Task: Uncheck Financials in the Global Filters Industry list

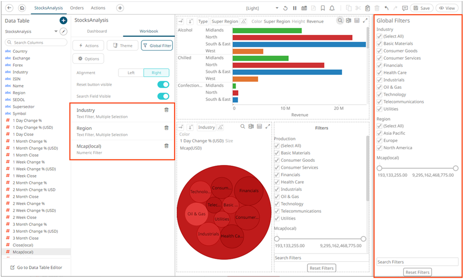Action: coord(380,65)
